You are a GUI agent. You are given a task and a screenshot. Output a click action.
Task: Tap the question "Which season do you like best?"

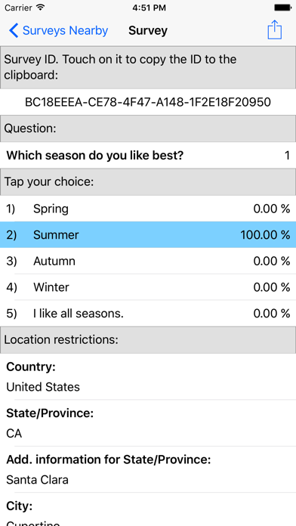point(95,156)
